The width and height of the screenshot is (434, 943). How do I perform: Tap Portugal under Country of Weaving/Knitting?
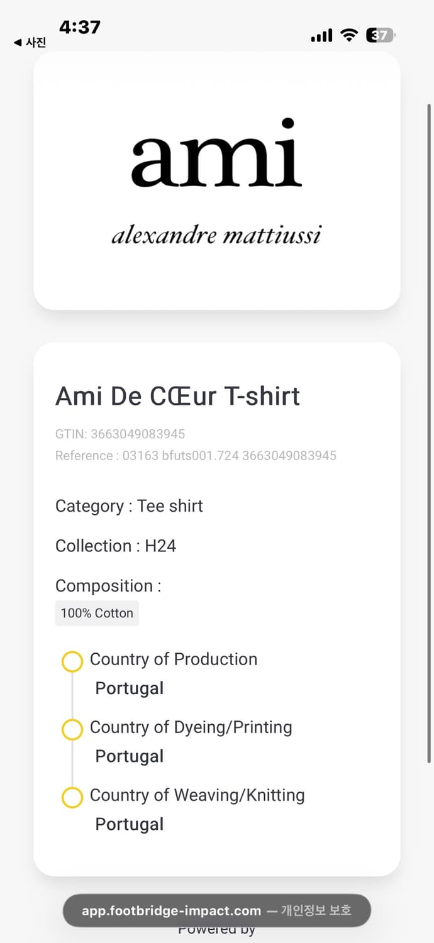(x=130, y=824)
